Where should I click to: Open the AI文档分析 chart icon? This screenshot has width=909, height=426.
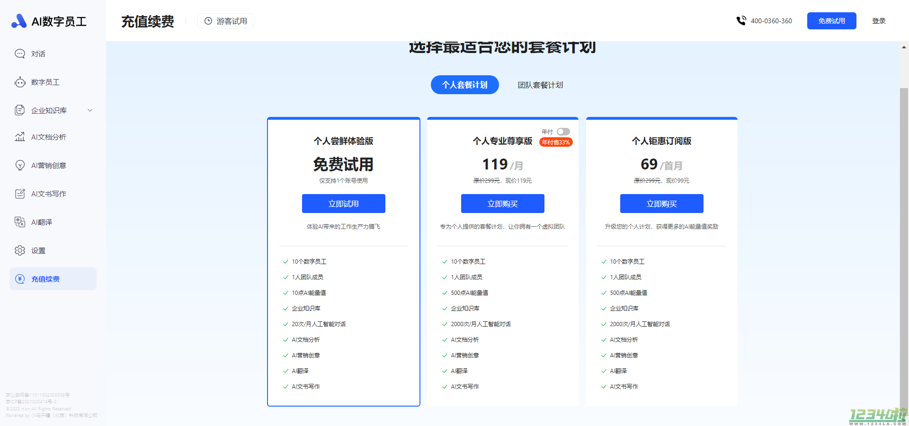coord(20,137)
